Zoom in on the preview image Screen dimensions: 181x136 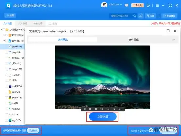click(x=102, y=109)
